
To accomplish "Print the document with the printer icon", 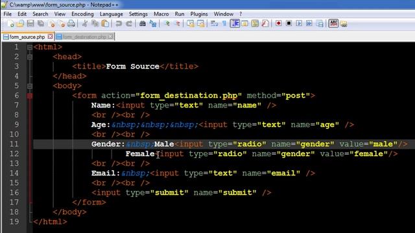I will (x=71, y=23).
